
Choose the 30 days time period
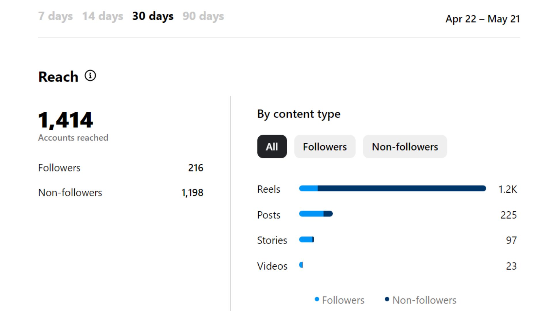coord(153,16)
